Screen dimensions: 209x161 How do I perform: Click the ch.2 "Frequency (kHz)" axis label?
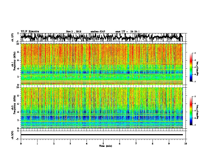pos(15,105)
